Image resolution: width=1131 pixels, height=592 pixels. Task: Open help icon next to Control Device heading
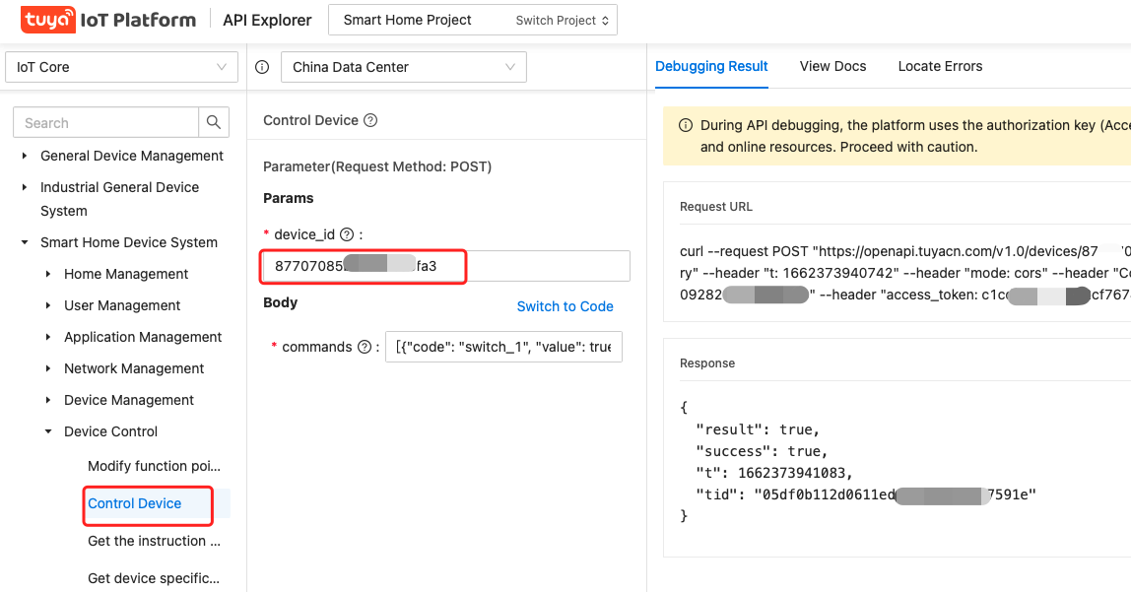tap(370, 120)
